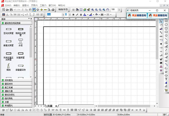Click the table icon in second toolbar
The height and width of the screenshot is (116, 169).
4,15
